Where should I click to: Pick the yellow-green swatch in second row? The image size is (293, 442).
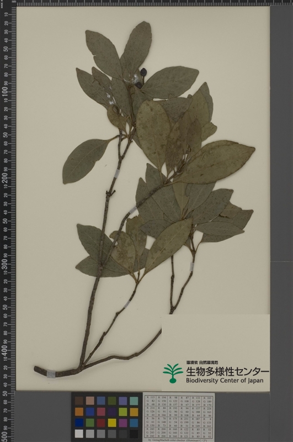click(x=123, y=412)
